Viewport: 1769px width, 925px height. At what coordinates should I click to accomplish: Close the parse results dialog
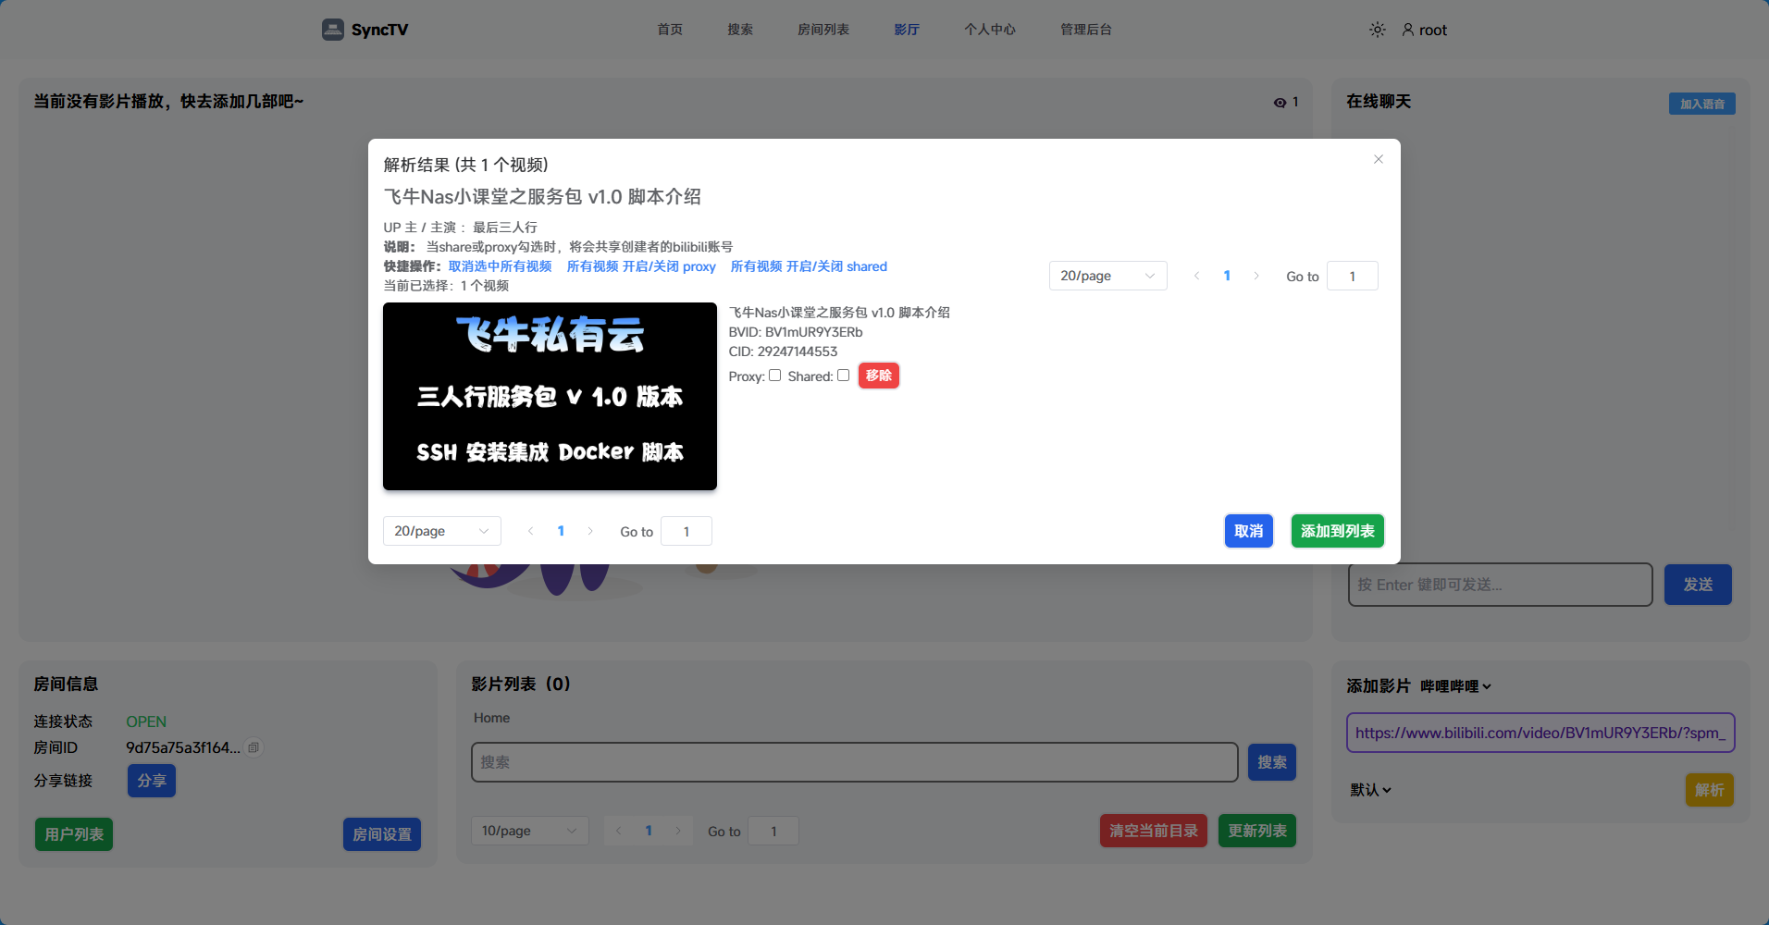1379,159
